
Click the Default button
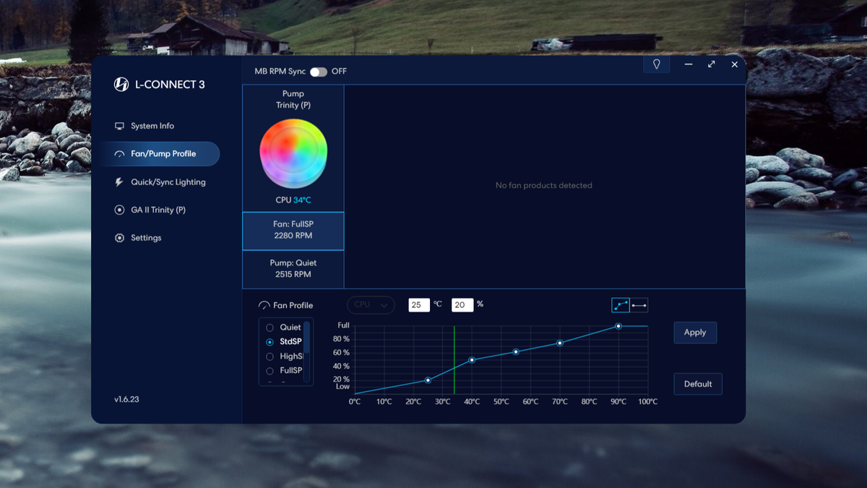coord(698,384)
